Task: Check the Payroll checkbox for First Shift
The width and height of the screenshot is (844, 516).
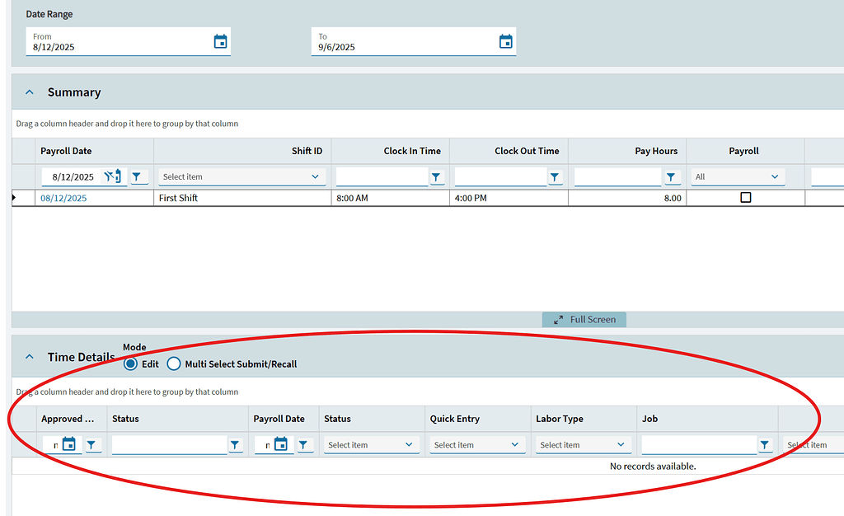Action: coord(744,198)
